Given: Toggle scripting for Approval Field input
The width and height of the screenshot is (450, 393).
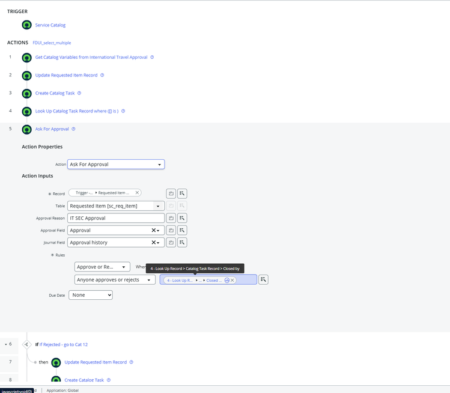Looking at the screenshot, I should pyautogui.click(x=171, y=230).
